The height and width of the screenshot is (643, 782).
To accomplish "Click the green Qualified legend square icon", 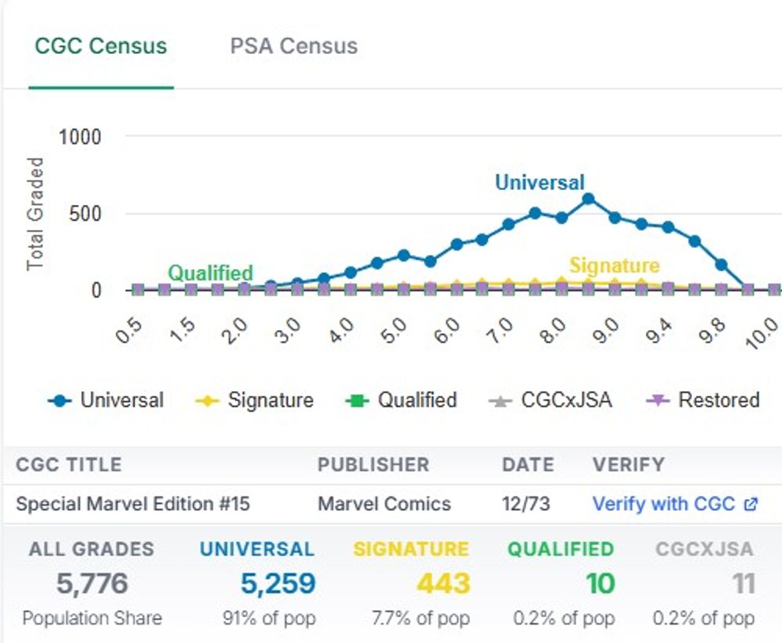I will pos(357,402).
